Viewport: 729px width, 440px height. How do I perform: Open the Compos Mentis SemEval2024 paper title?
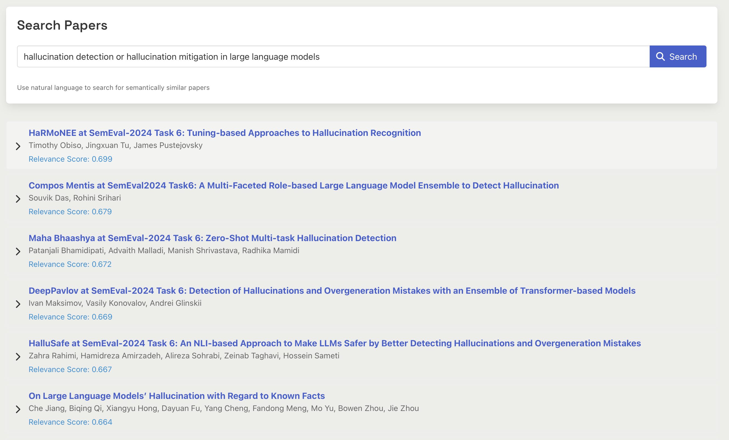coord(293,185)
